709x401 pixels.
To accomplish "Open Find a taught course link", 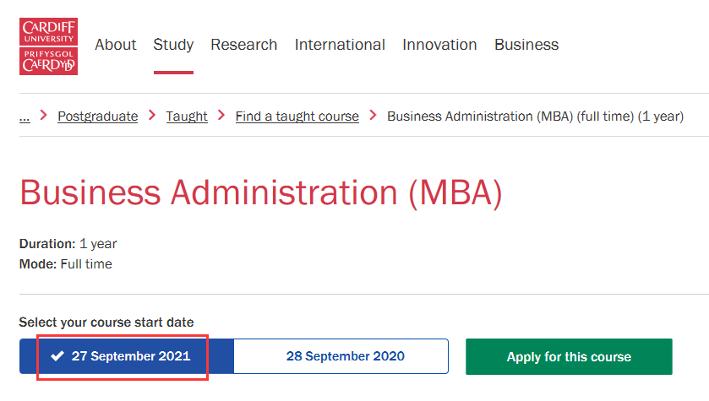I will coord(297,117).
